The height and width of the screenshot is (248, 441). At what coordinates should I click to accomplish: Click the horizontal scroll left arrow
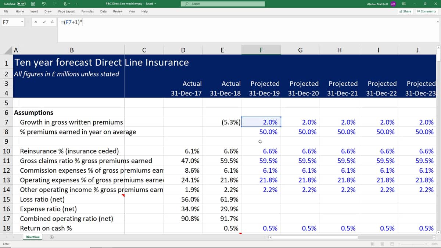[271, 237]
